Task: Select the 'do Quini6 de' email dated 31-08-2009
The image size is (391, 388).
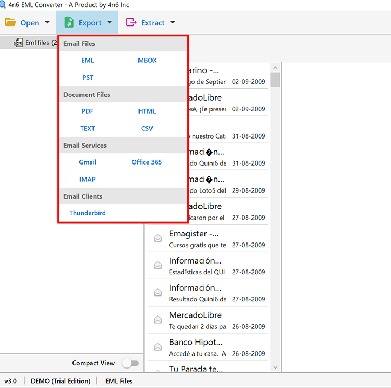Action: pyautogui.click(x=228, y=157)
